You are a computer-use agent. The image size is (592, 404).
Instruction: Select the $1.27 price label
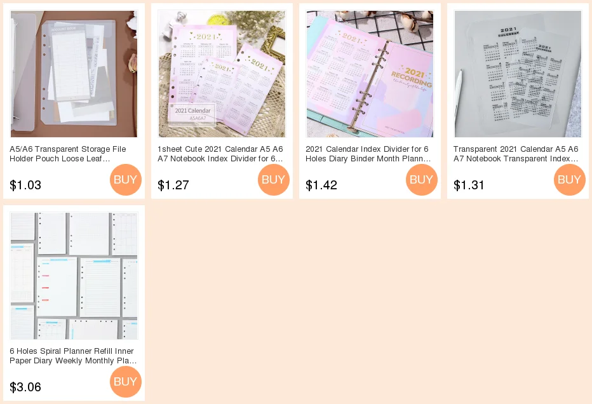coord(173,185)
